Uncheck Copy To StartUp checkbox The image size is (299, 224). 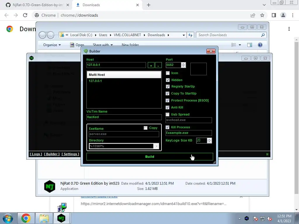[x=168, y=94]
